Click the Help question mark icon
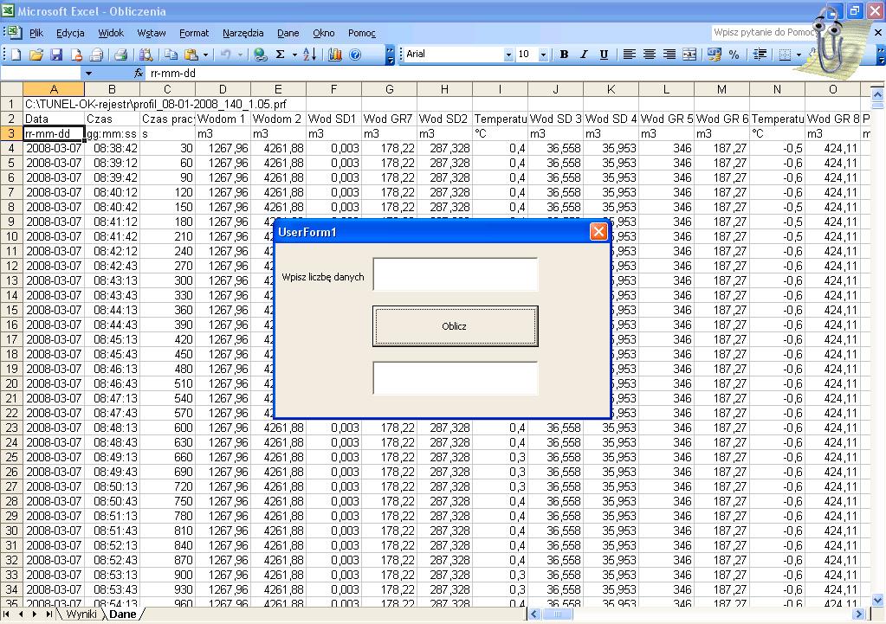The width and height of the screenshot is (886, 624). coord(355,55)
